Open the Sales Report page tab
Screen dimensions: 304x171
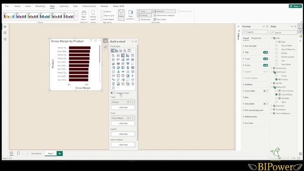(36, 153)
